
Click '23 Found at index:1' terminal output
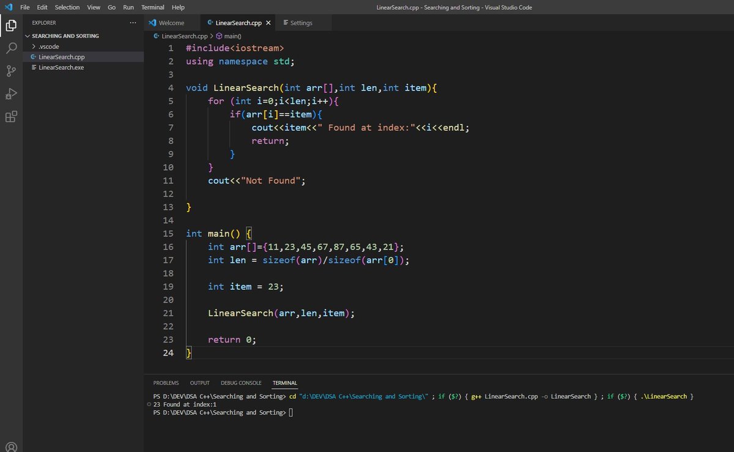(185, 404)
